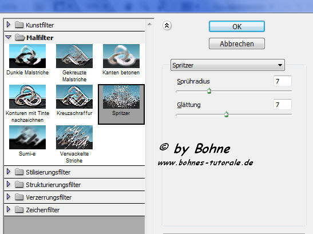The width and height of the screenshot is (313, 234).
Task: Pick the Verwackelte Striche filter thumbnail
Action: [74, 137]
